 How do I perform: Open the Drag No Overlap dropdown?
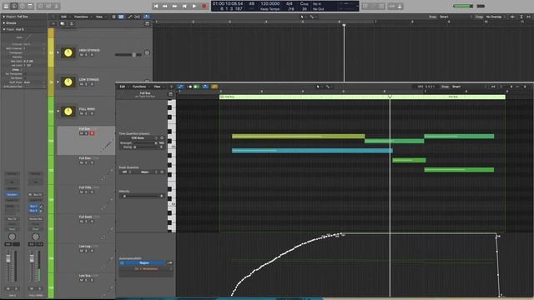494,17
